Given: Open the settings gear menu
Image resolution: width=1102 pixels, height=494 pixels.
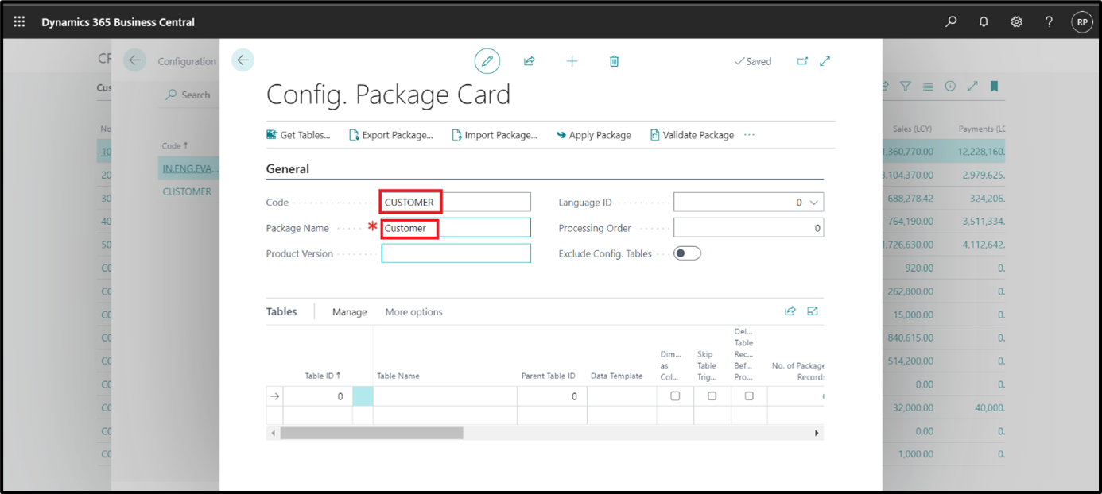Looking at the screenshot, I should (1016, 21).
